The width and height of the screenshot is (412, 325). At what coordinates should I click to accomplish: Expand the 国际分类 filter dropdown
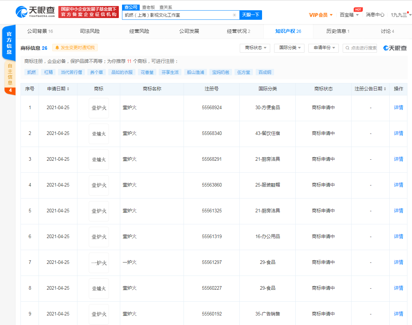[x=289, y=48]
